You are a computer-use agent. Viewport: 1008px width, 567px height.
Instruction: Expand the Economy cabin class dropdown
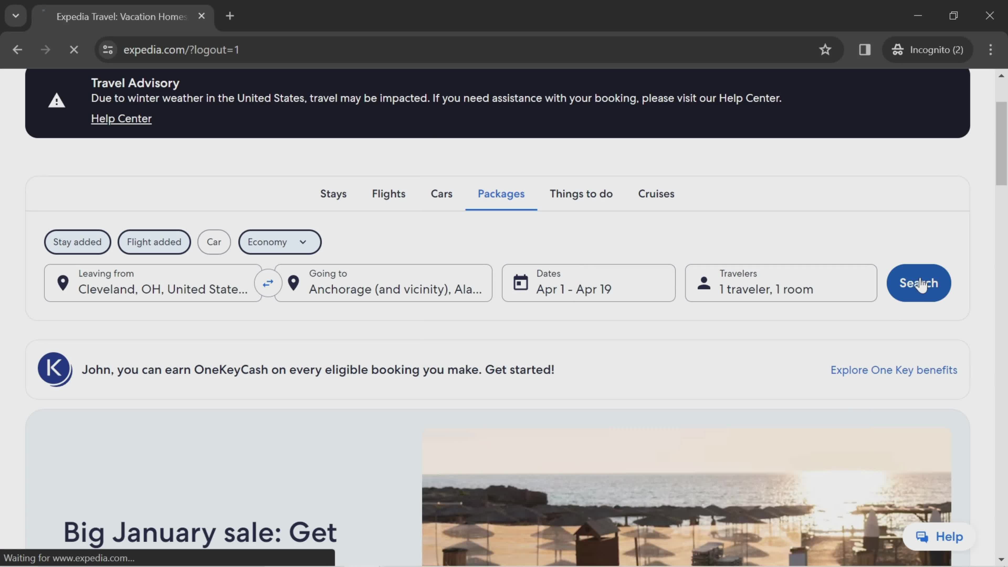click(280, 242)
